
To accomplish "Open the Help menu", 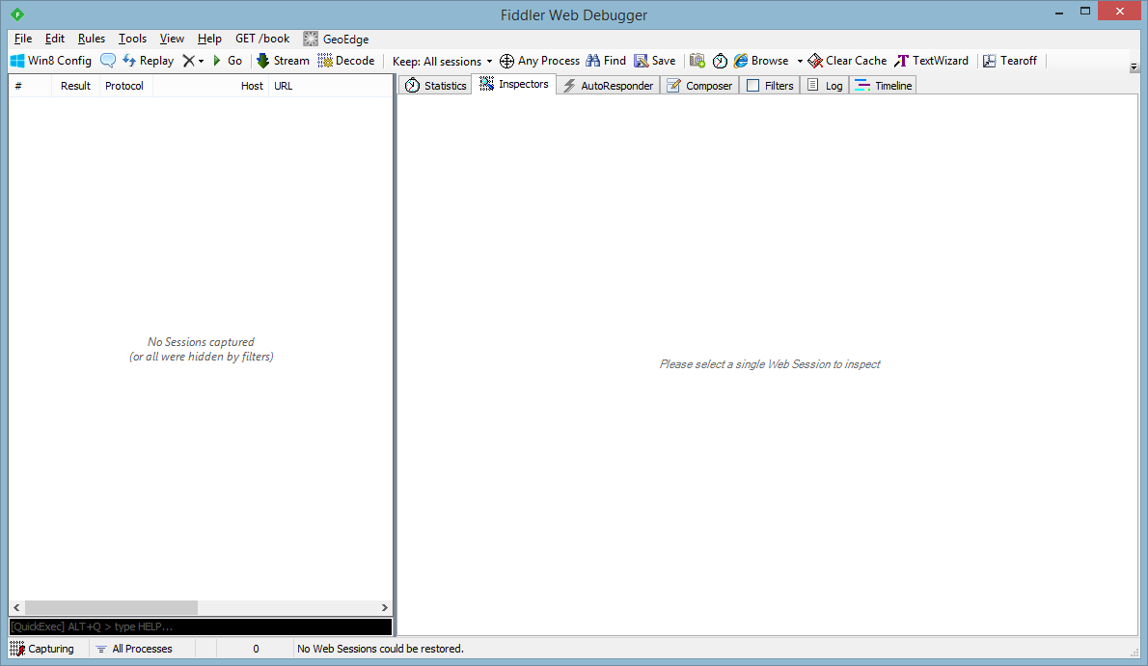I will (209, 39).
